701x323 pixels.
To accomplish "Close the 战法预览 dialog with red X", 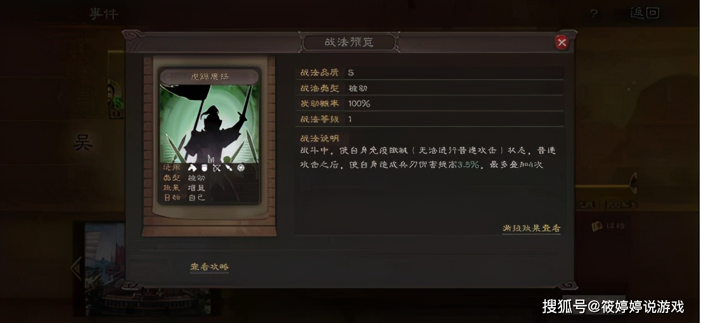I will click(x=562, y=42).
